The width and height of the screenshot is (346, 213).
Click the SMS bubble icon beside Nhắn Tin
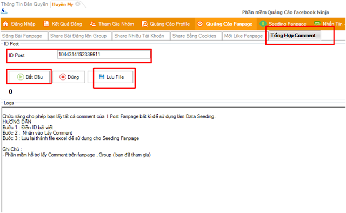click(x=317, y=23)
